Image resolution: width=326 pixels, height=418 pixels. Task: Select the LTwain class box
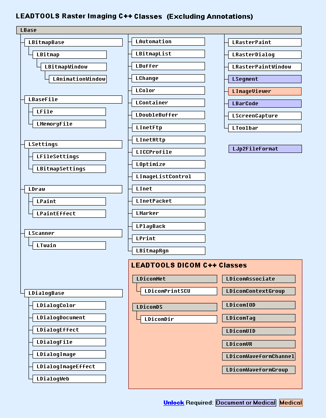click(69, 245)
